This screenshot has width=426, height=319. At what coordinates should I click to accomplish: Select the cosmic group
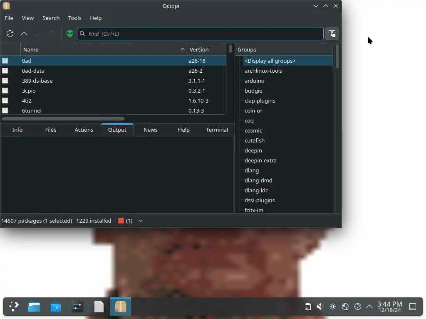(253, 130)
